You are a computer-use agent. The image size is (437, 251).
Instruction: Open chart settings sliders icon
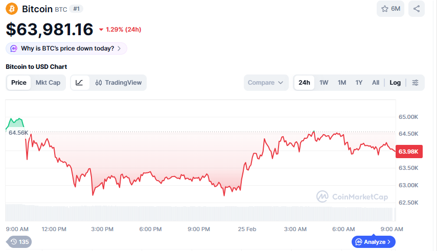coord(416,83)
